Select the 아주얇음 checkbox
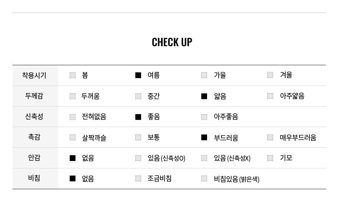Viewport: 340px width, 198px height. pyautogui.click(x=270, y=96)
